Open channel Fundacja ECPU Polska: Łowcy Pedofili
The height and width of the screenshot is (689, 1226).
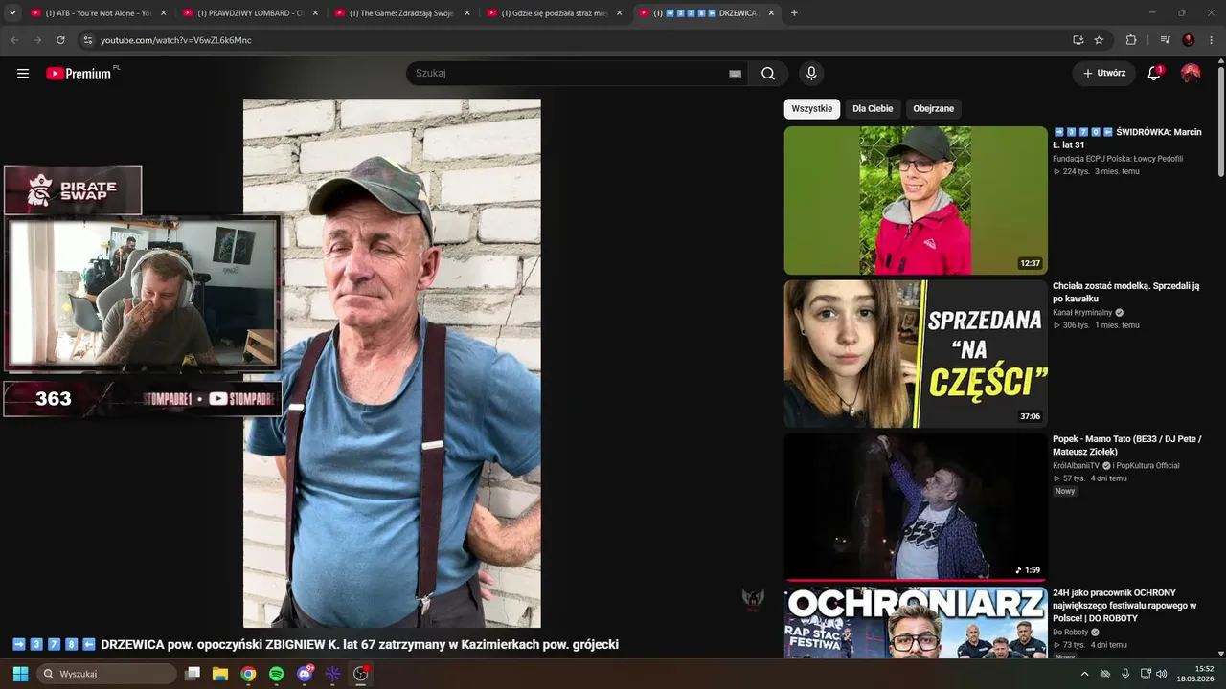coord(1118,159)
